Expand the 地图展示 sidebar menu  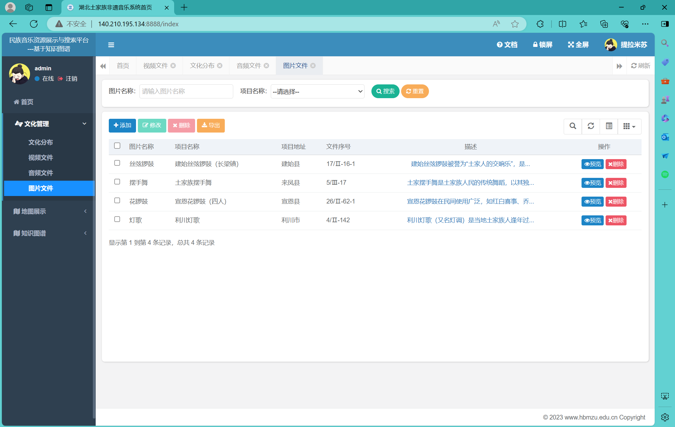pos(48,211)
